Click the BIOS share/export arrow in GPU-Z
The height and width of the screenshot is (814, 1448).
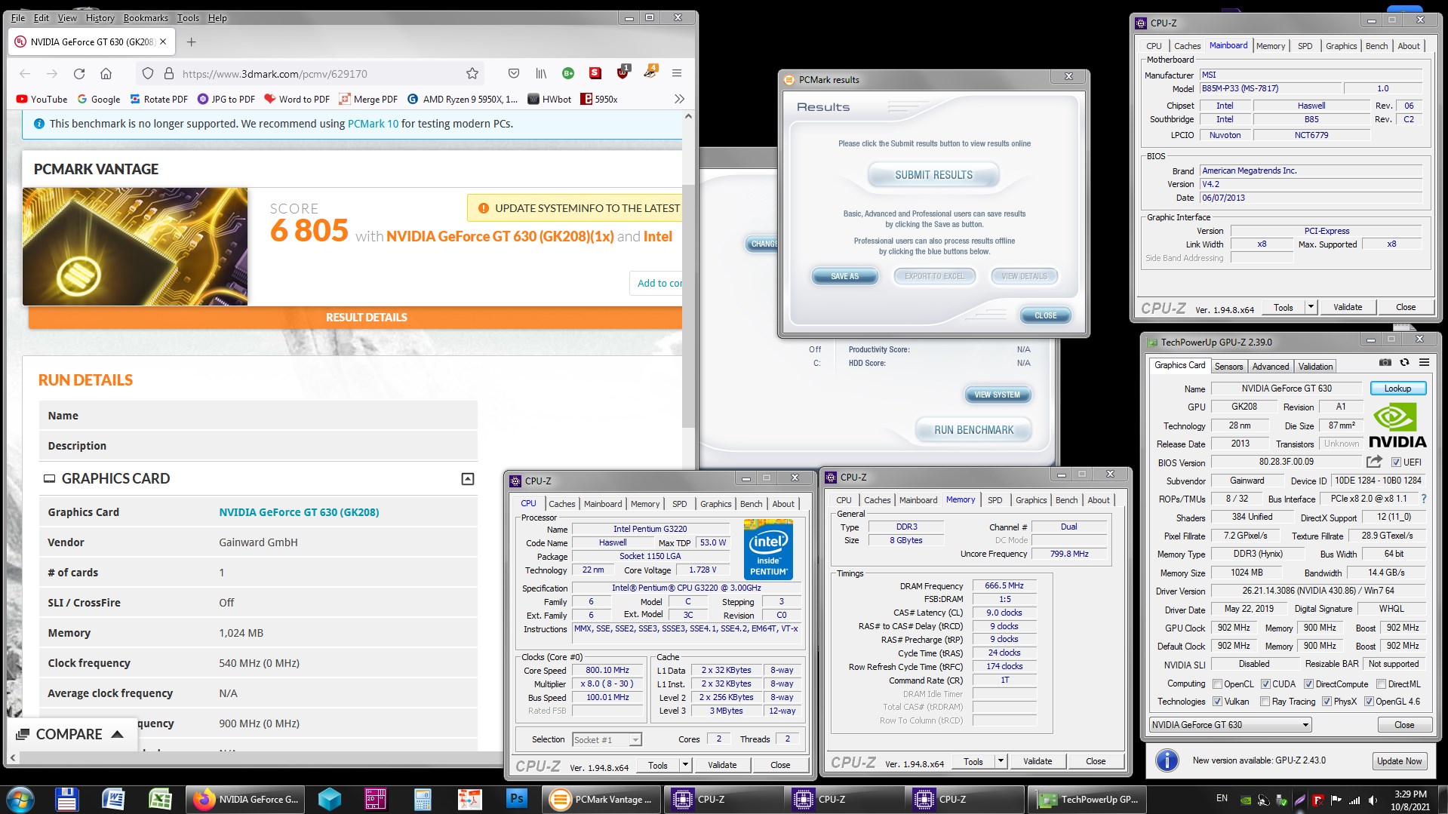click(x=1374, y=462)
